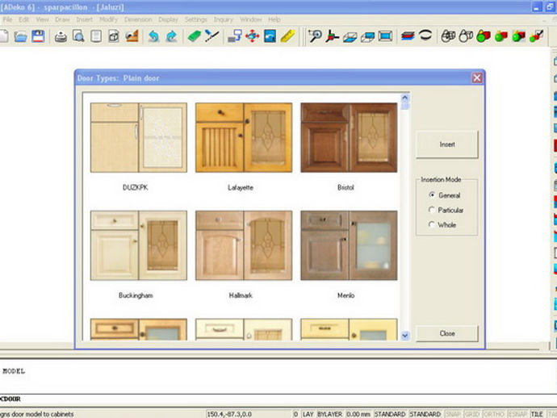Open the Inquiry menu
The height and width of the screenshot is (418, 557).
click(223, 19)
